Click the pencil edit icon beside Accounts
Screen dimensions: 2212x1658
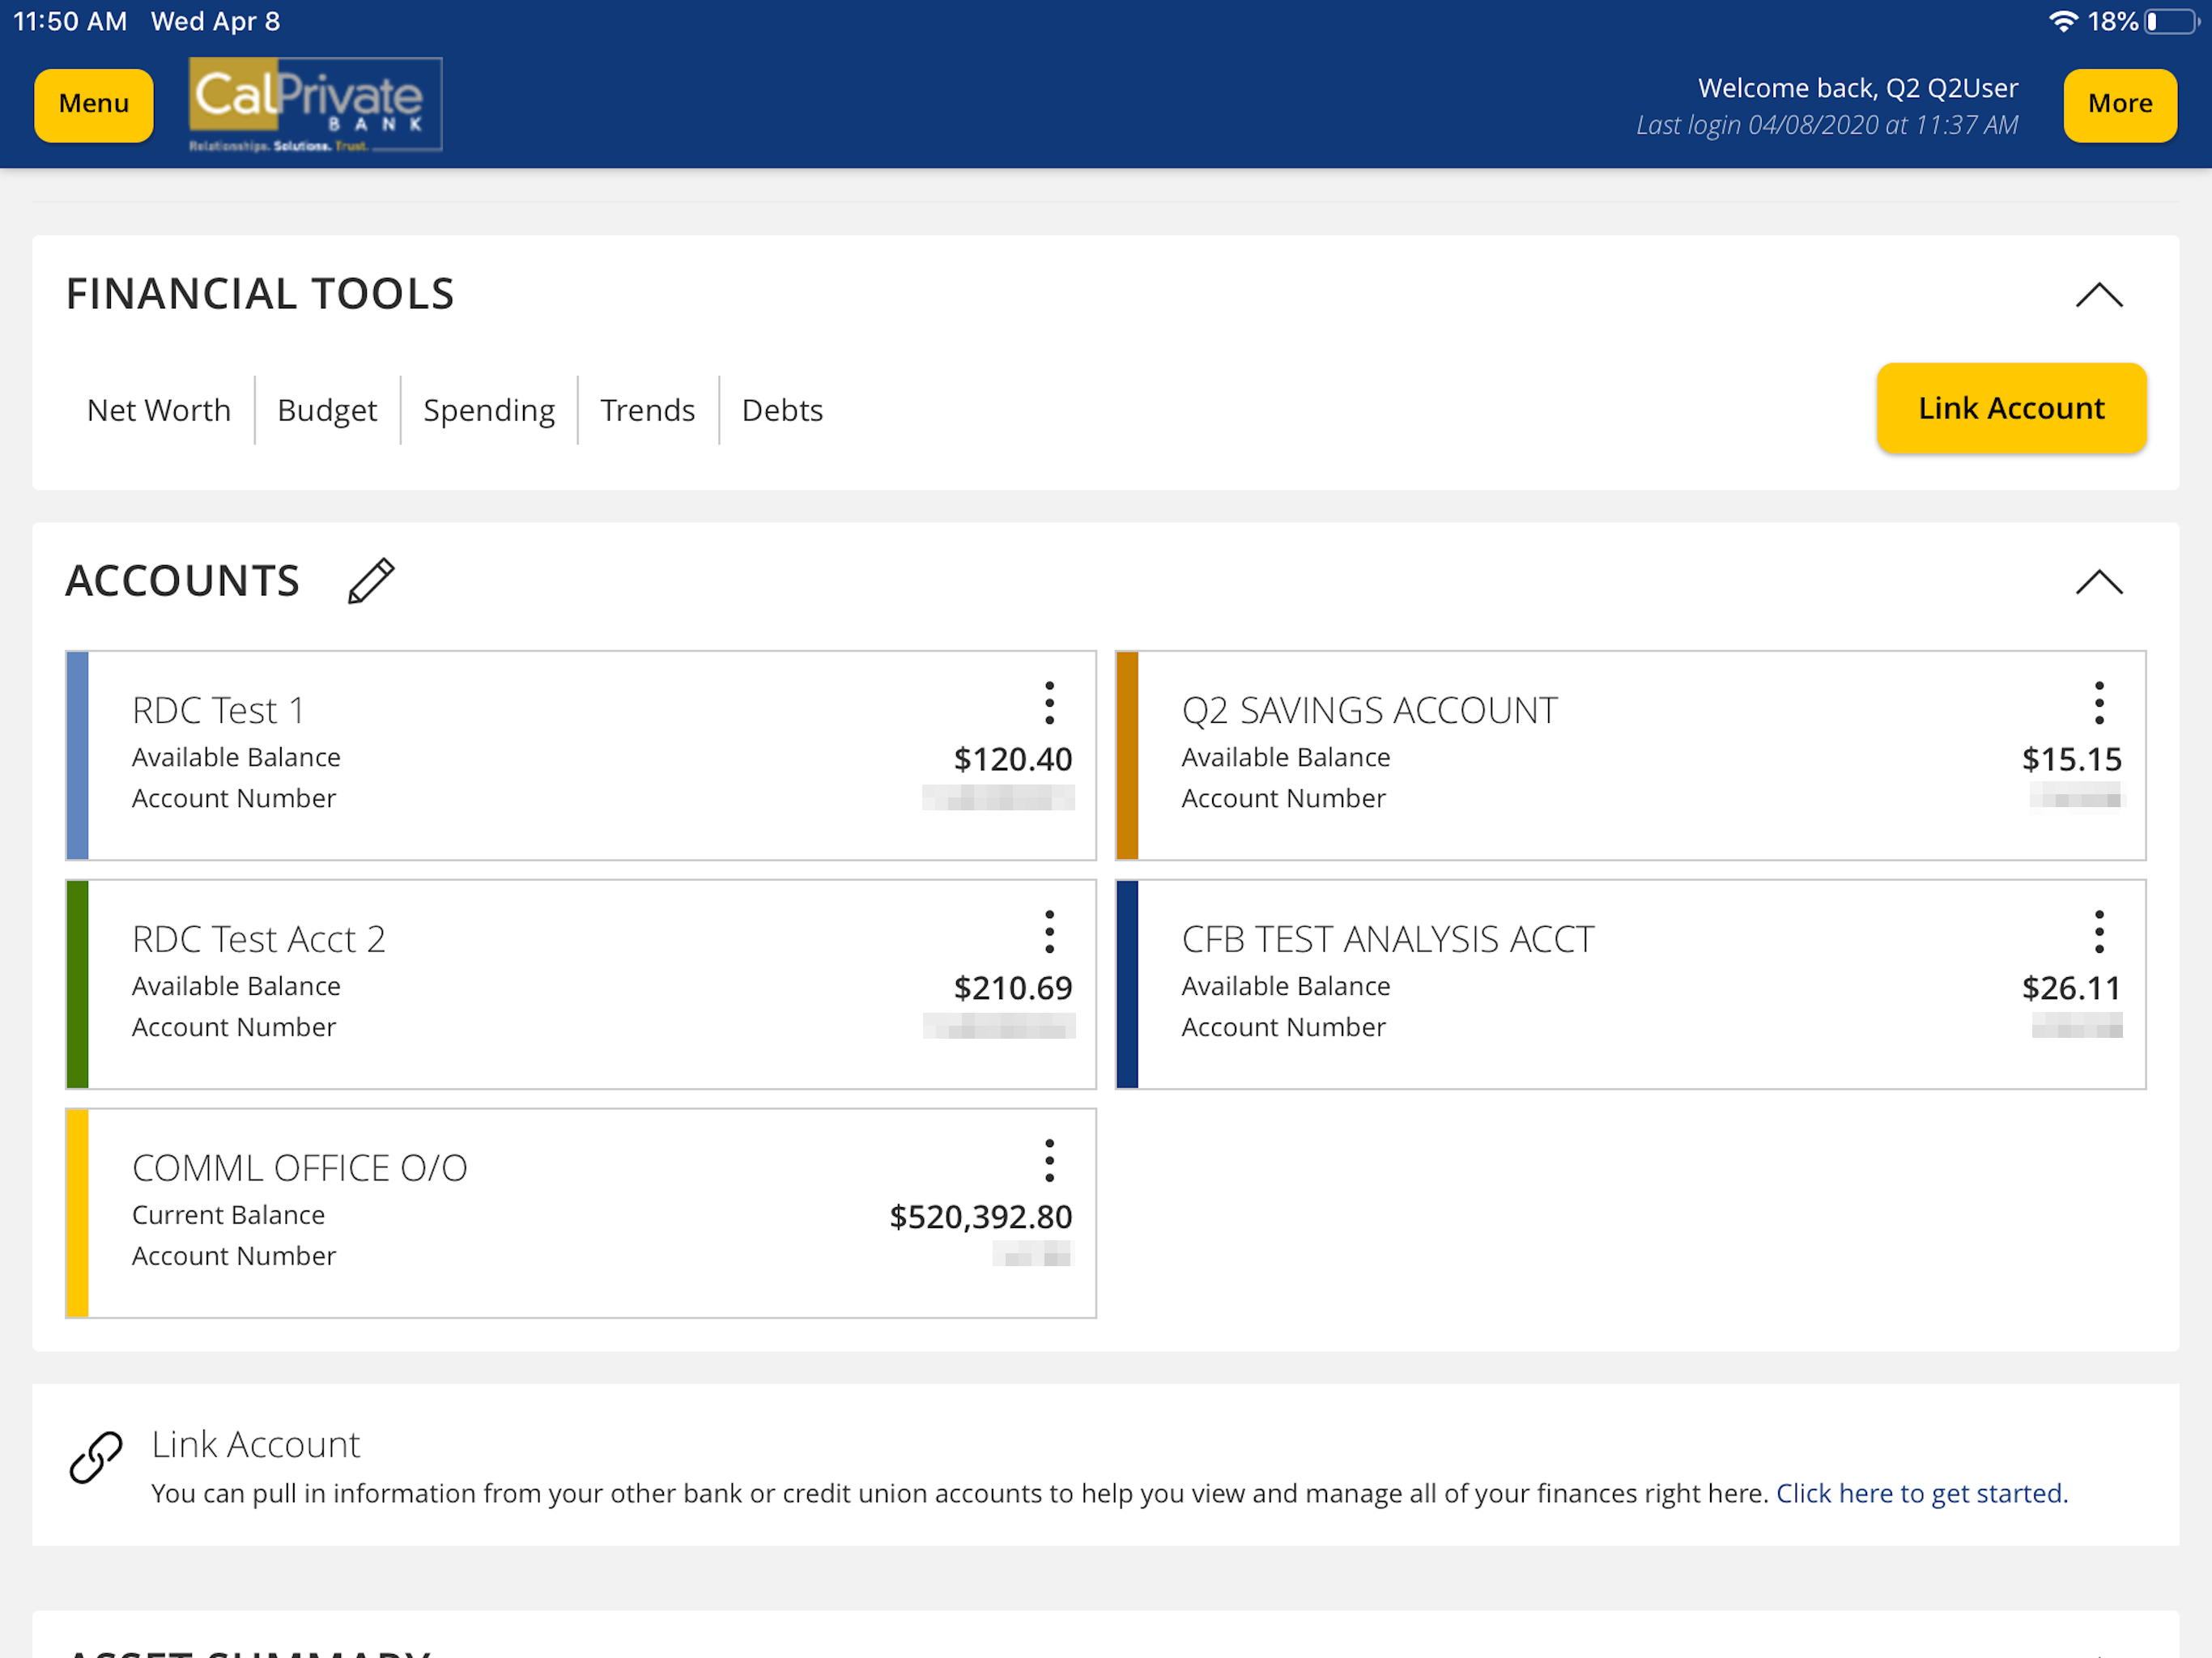pos(371,581)
